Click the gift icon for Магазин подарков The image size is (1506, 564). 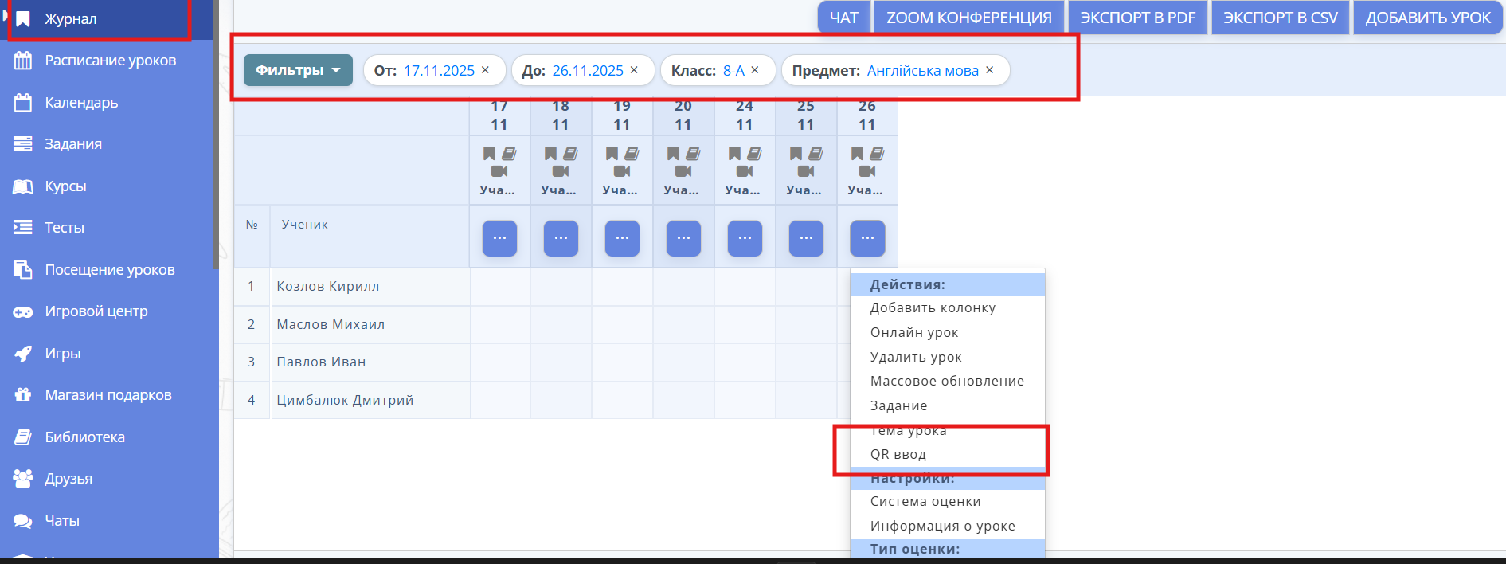coord(23,395)
